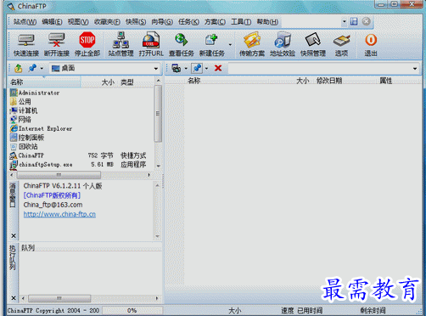Open the http://www.china-ftp.cn link
The width and height of the screenshot is (426, 316).
(59, 214)
